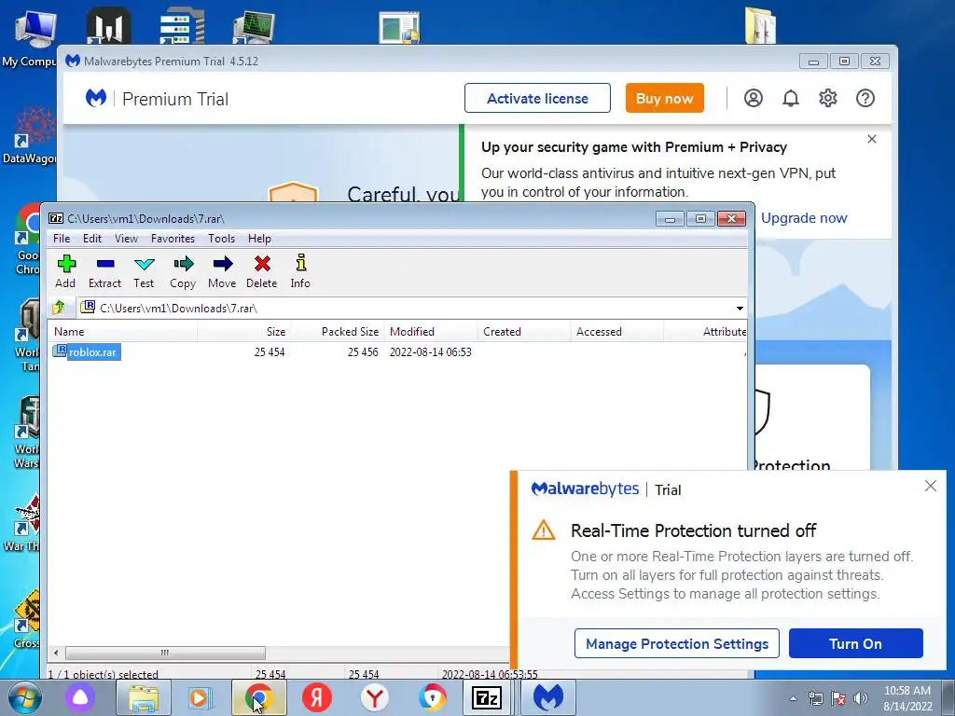Open the volume speaker tray icon
Image resolution: width=955 pixels, height=716 pixels.
click(861, 698)
